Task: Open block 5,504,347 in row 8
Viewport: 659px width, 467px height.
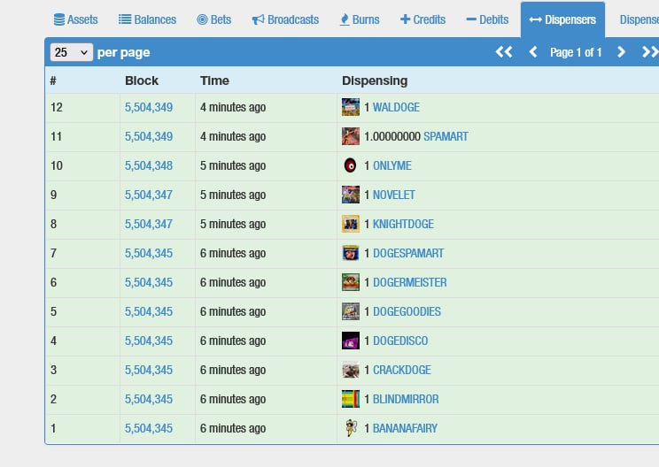Action: coord(149,224)
